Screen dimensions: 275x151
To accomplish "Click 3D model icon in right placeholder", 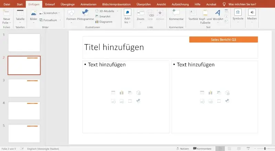I will click(227, 93).
